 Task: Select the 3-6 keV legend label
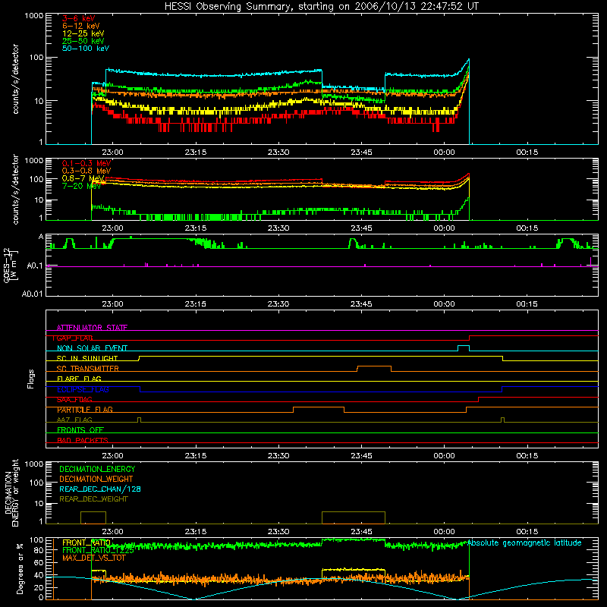coord(79,18)
